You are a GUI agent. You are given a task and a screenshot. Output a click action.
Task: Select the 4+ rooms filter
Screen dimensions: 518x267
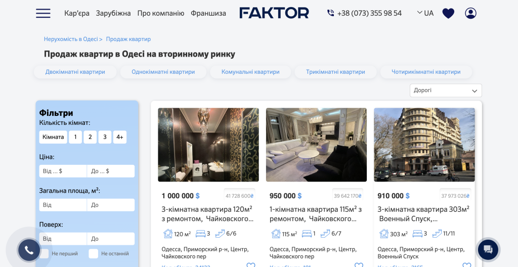coord(119,137)
